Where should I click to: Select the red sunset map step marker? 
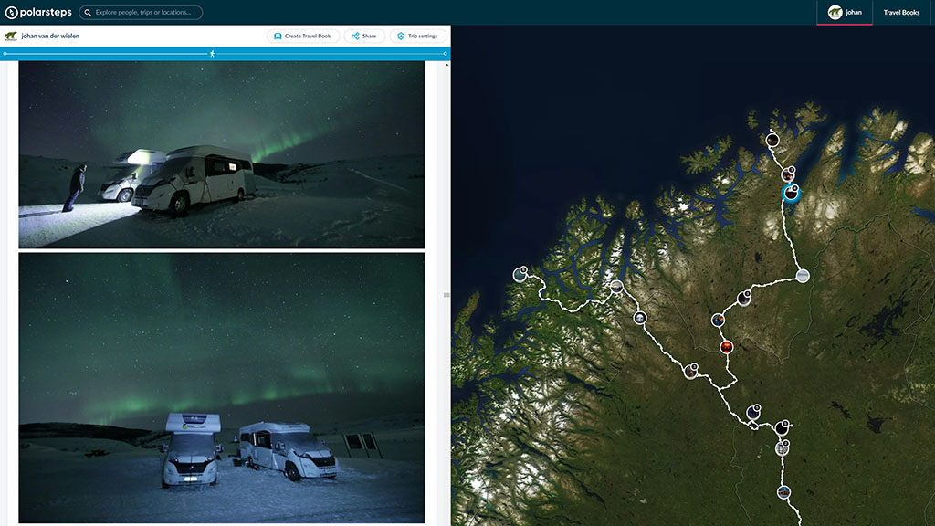[726, 346]
